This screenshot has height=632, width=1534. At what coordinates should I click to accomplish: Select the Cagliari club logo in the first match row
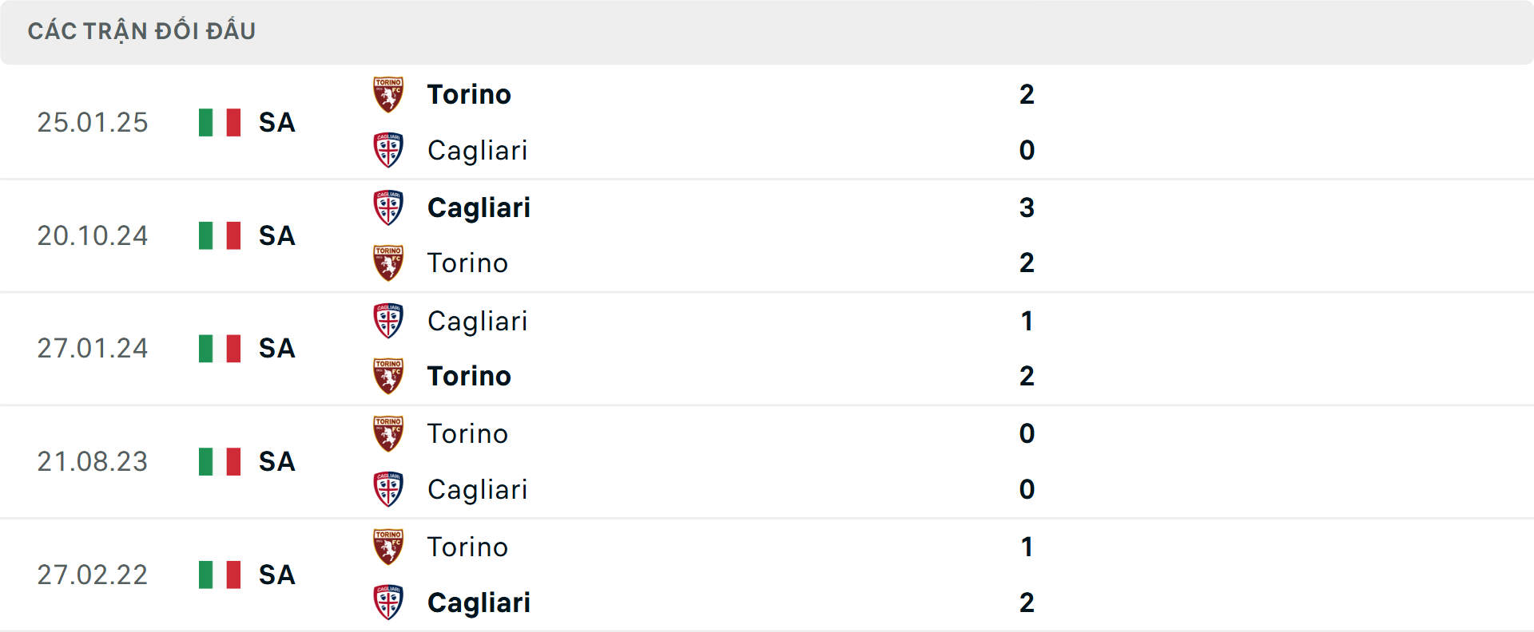(389, 150)
